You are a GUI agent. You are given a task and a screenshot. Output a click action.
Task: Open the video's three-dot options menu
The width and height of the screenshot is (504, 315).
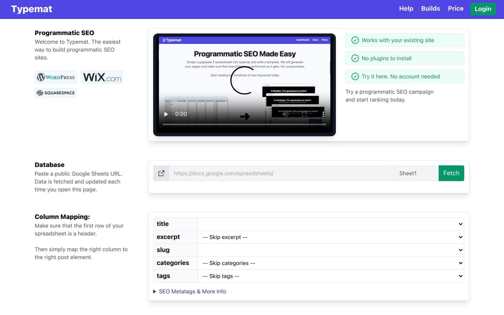pyautogui.click(x=323, y=114)
